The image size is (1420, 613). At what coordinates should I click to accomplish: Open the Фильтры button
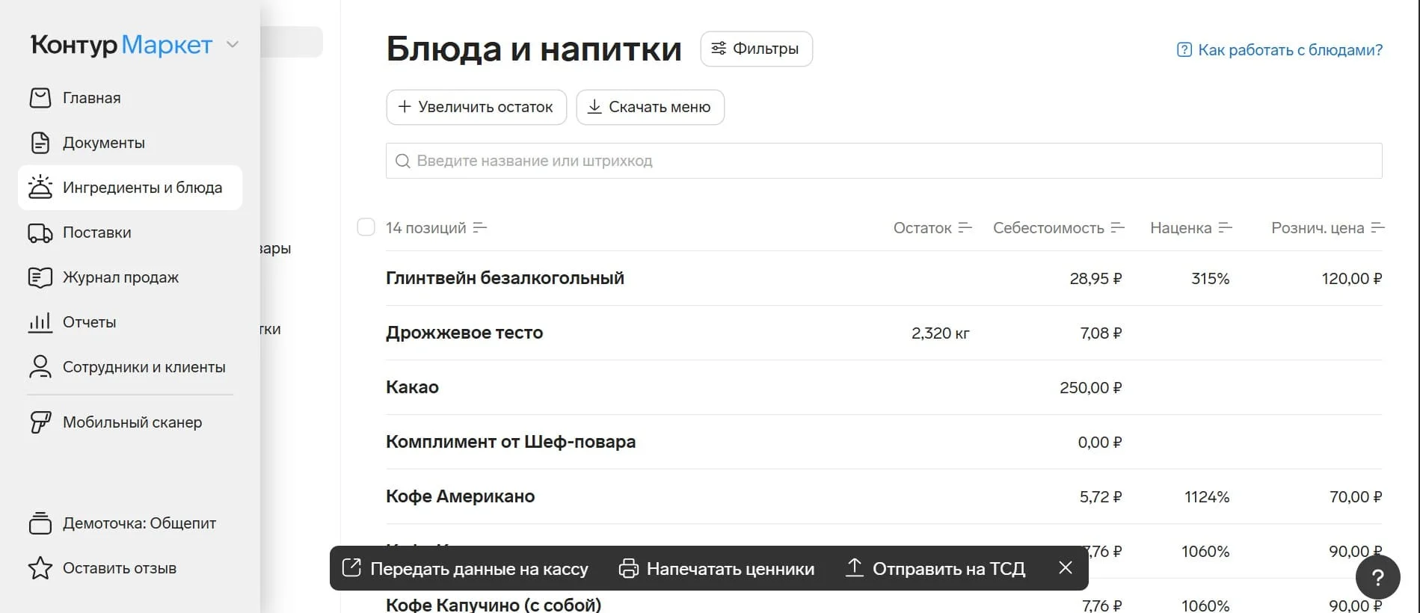click(x=756, y=49)
